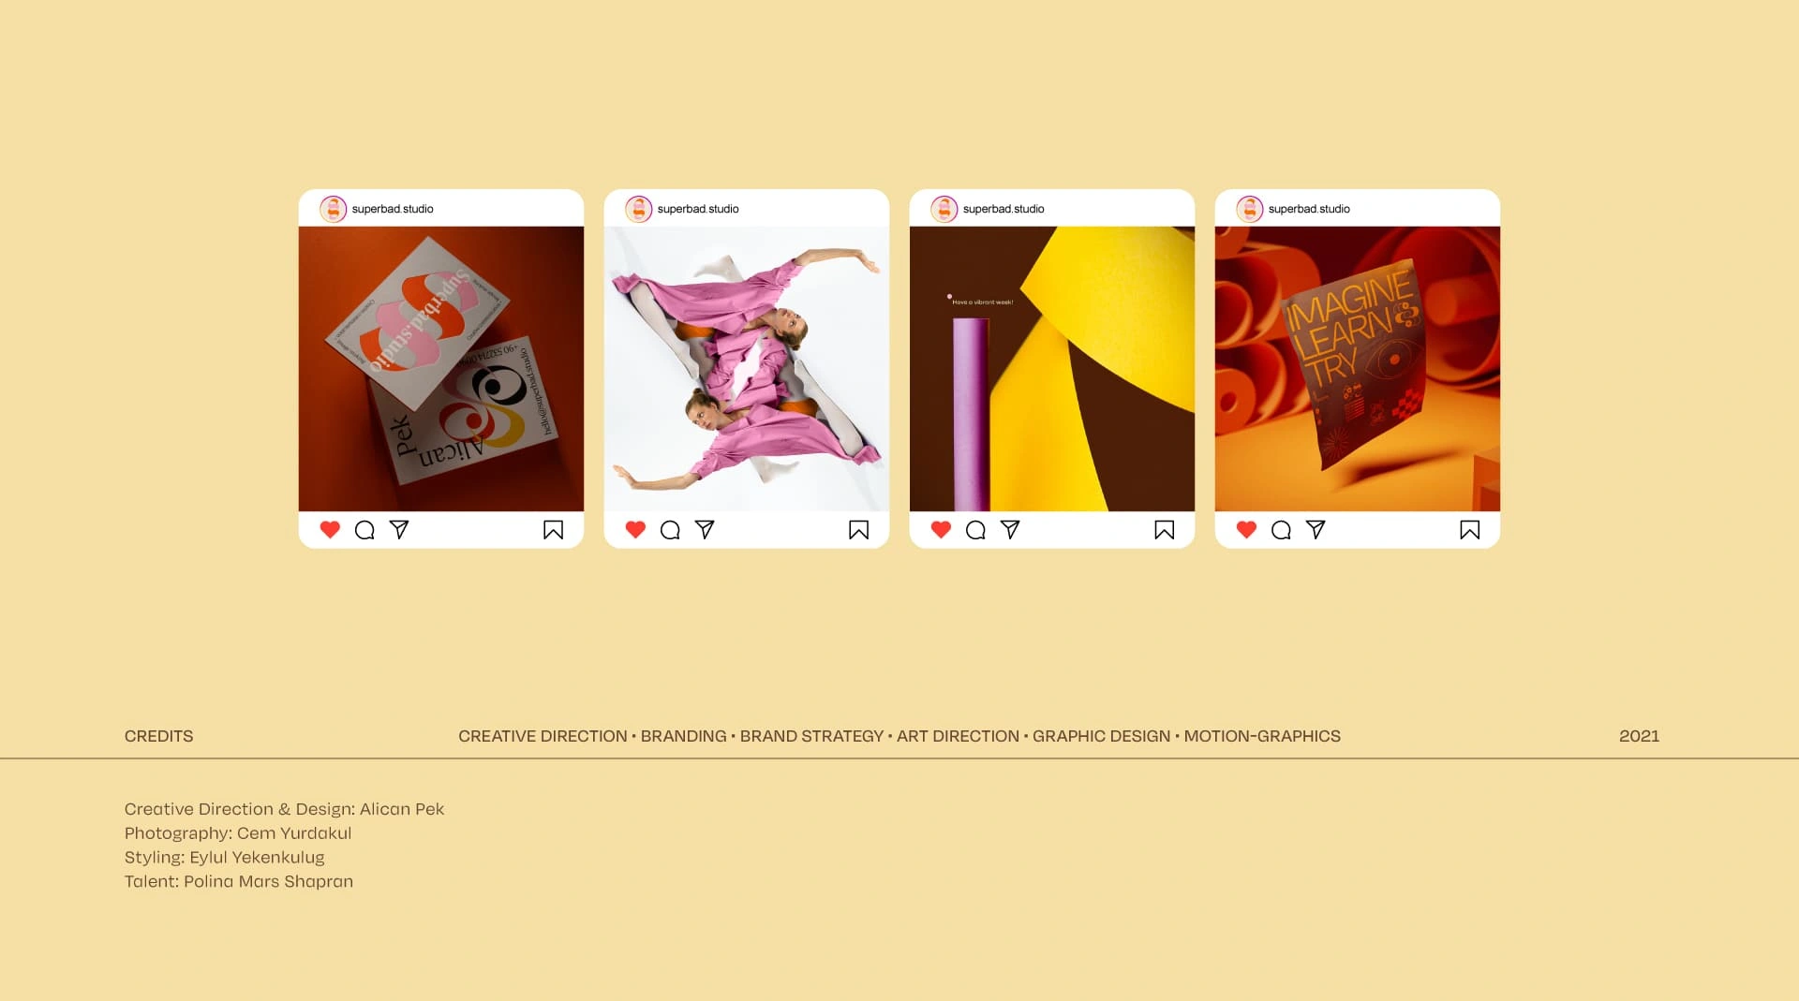Image resolution: width=1799 pixels, height=1001 pixels.
Task: Open superbad.studio username on the fourth post
Action: point(1309,209)
